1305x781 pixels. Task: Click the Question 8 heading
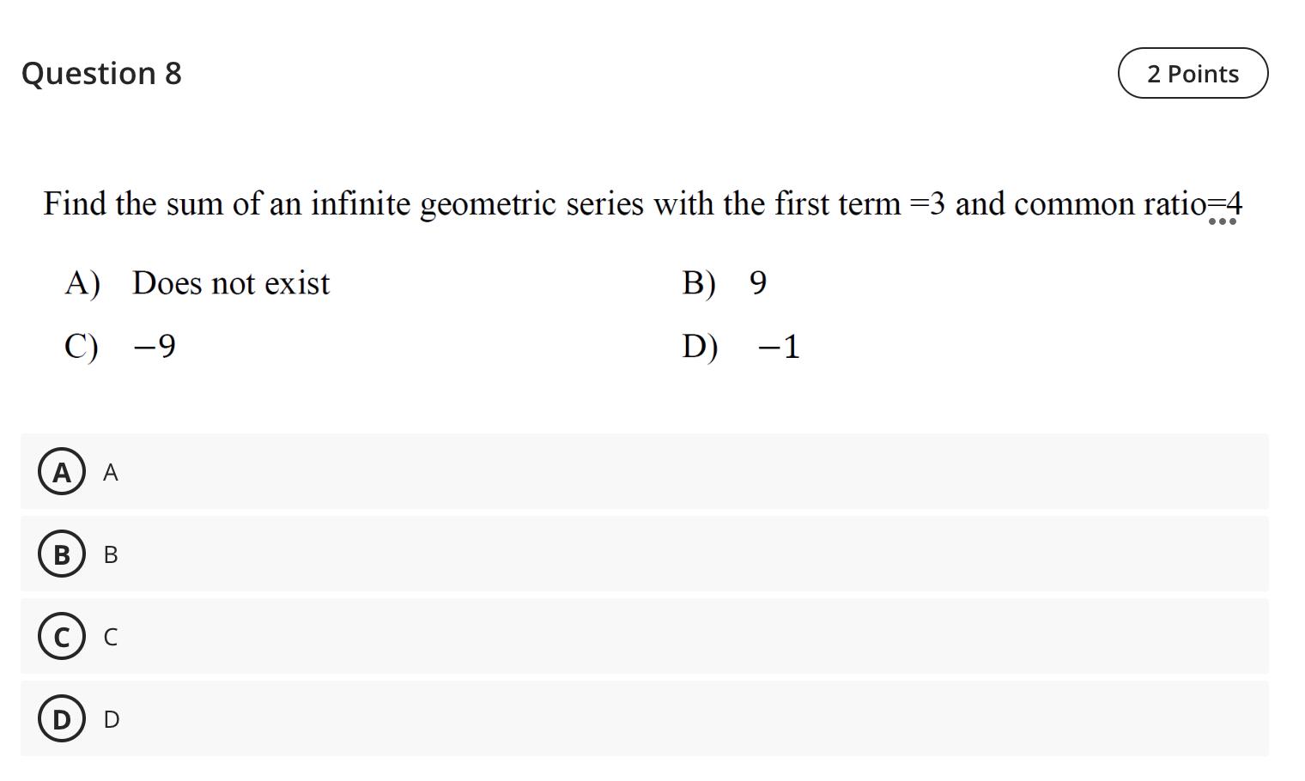101,74
